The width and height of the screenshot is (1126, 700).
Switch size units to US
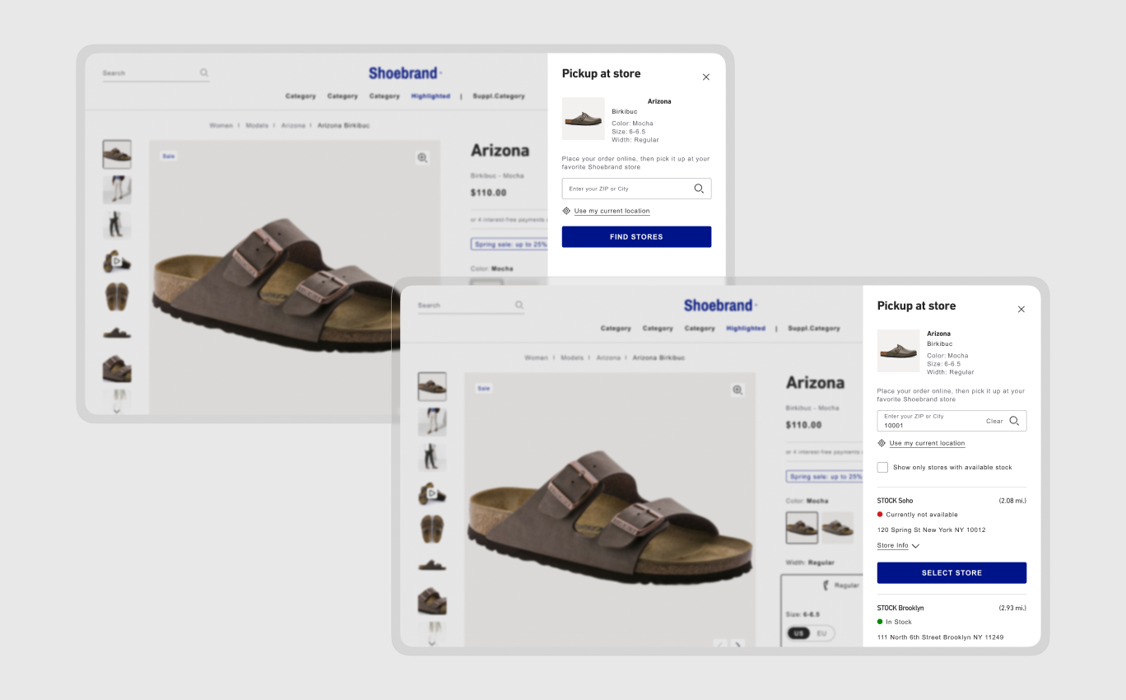tap(798, 633)
